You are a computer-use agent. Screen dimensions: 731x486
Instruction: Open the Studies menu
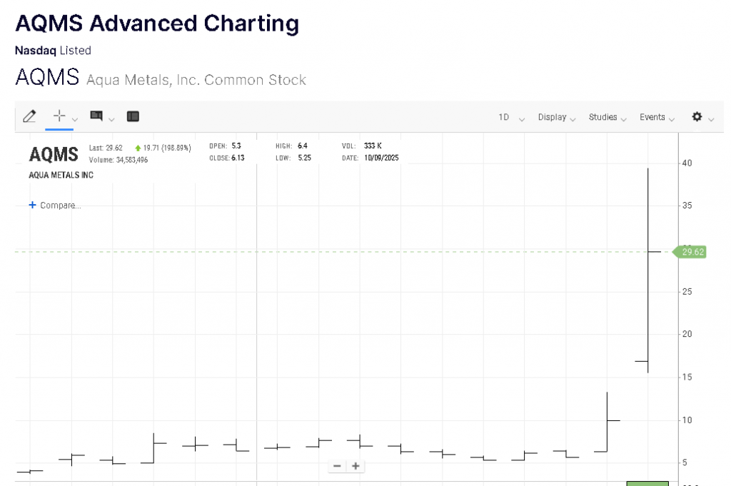coord(607,117)
